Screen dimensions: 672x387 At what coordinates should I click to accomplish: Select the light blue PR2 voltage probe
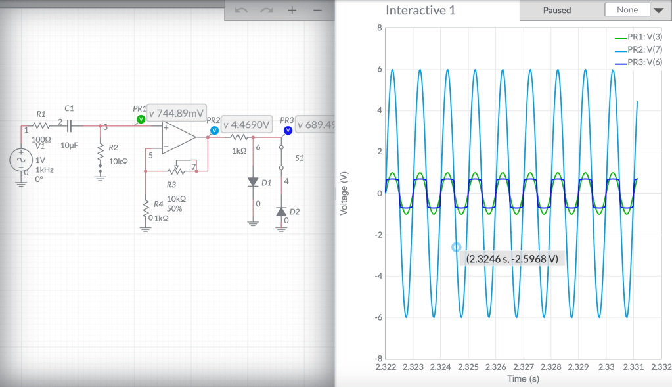click(x=214, y=130)
